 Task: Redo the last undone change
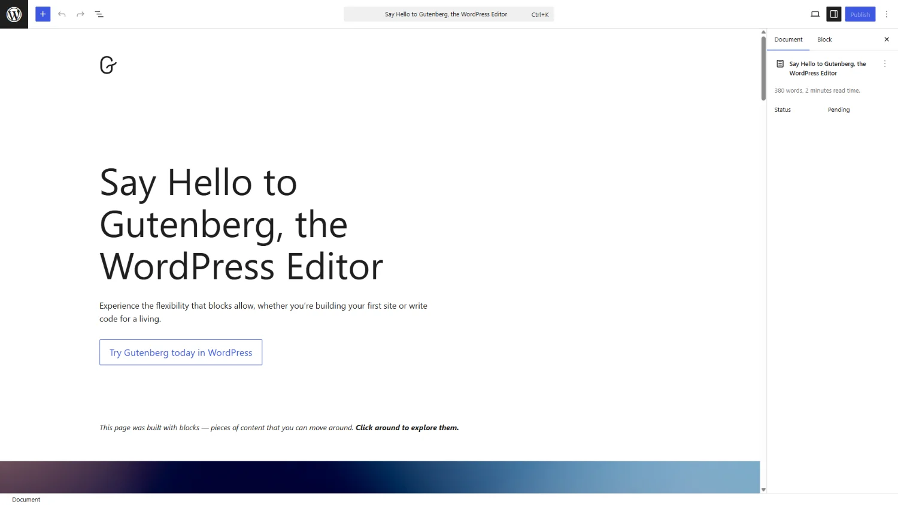[x=80, y=14]
